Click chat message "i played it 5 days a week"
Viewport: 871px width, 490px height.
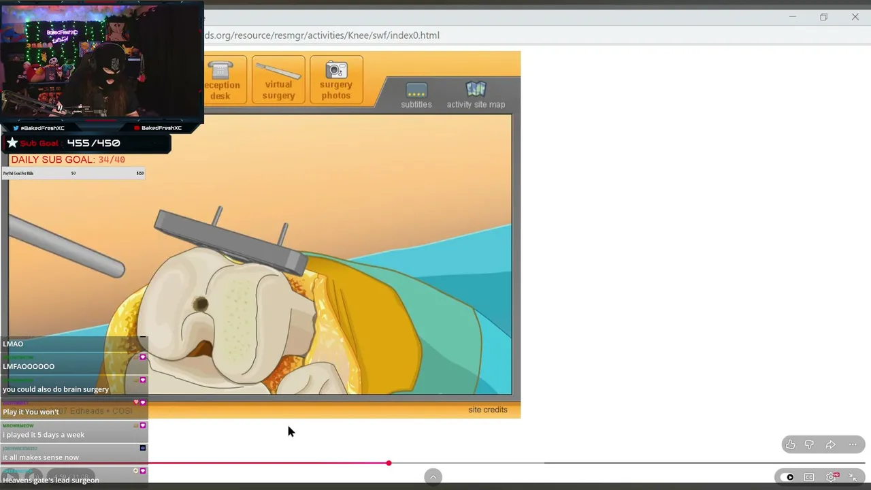(44, 435)
